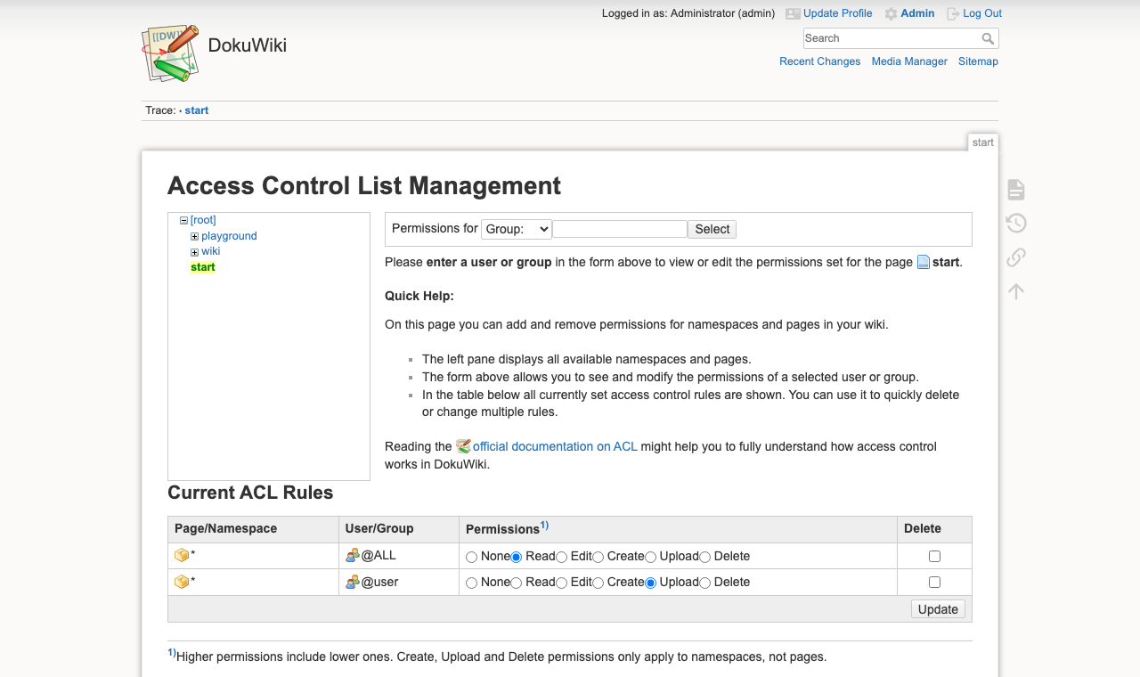Click the start page tab
Screen dimensions: 1140x677
[x=983, y=143]
